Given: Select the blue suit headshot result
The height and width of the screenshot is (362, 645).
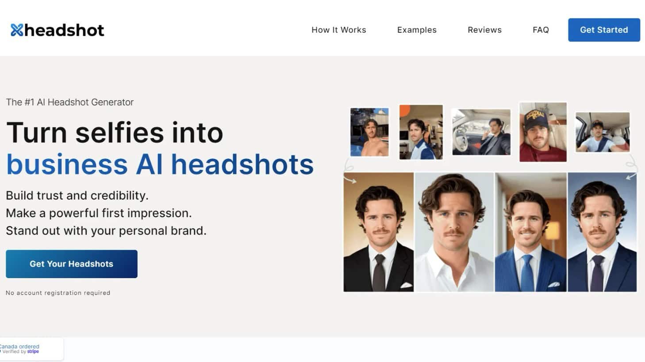Looking at the screenshot, I should click(x=530, y=232).
